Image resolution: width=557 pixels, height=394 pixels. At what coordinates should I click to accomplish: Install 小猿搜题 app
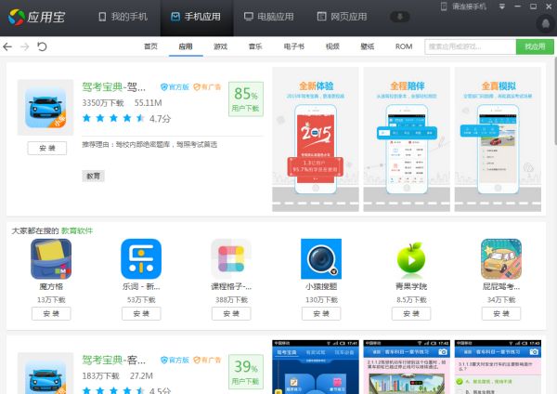click(321, 314)
